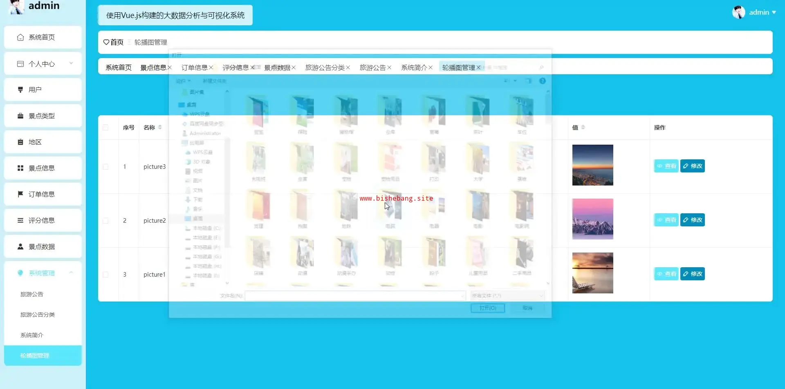785x389 pixels.
Task: Click 修改 for row picture2
Action: (x=693, y=220)
